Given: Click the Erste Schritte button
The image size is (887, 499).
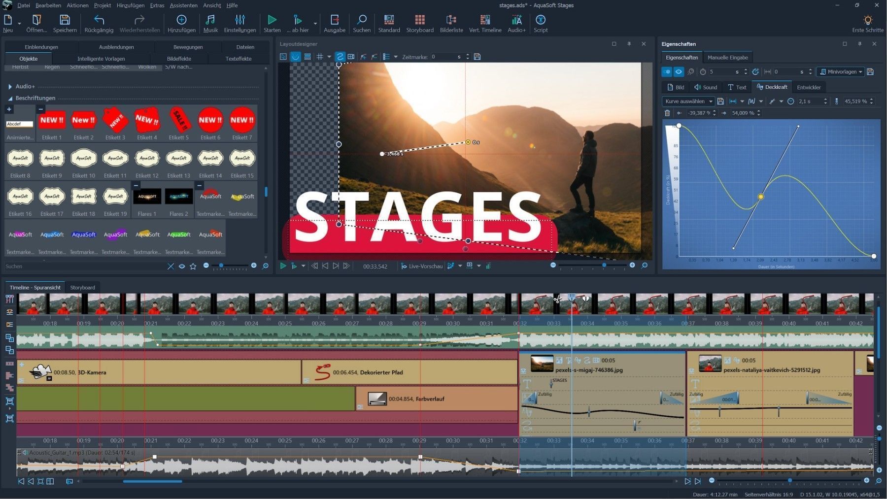Looking at the screenshot, I should (x=867, y=23).
